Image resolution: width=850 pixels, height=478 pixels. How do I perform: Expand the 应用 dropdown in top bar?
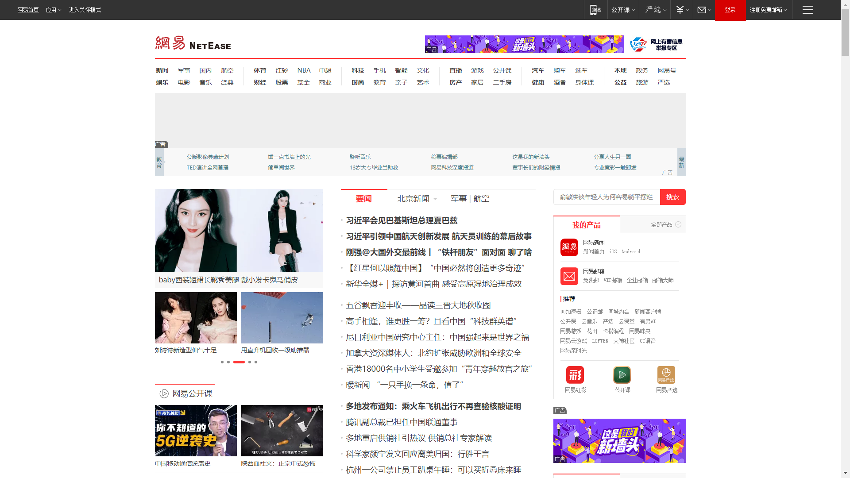click(x=54, y=10)
